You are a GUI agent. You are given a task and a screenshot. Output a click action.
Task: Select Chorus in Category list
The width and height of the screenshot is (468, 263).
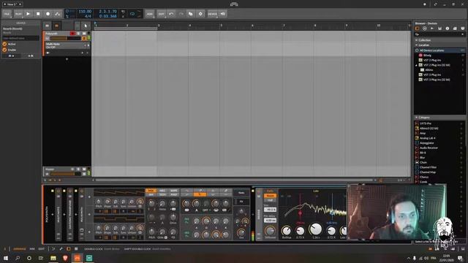(x=424, y=177)
